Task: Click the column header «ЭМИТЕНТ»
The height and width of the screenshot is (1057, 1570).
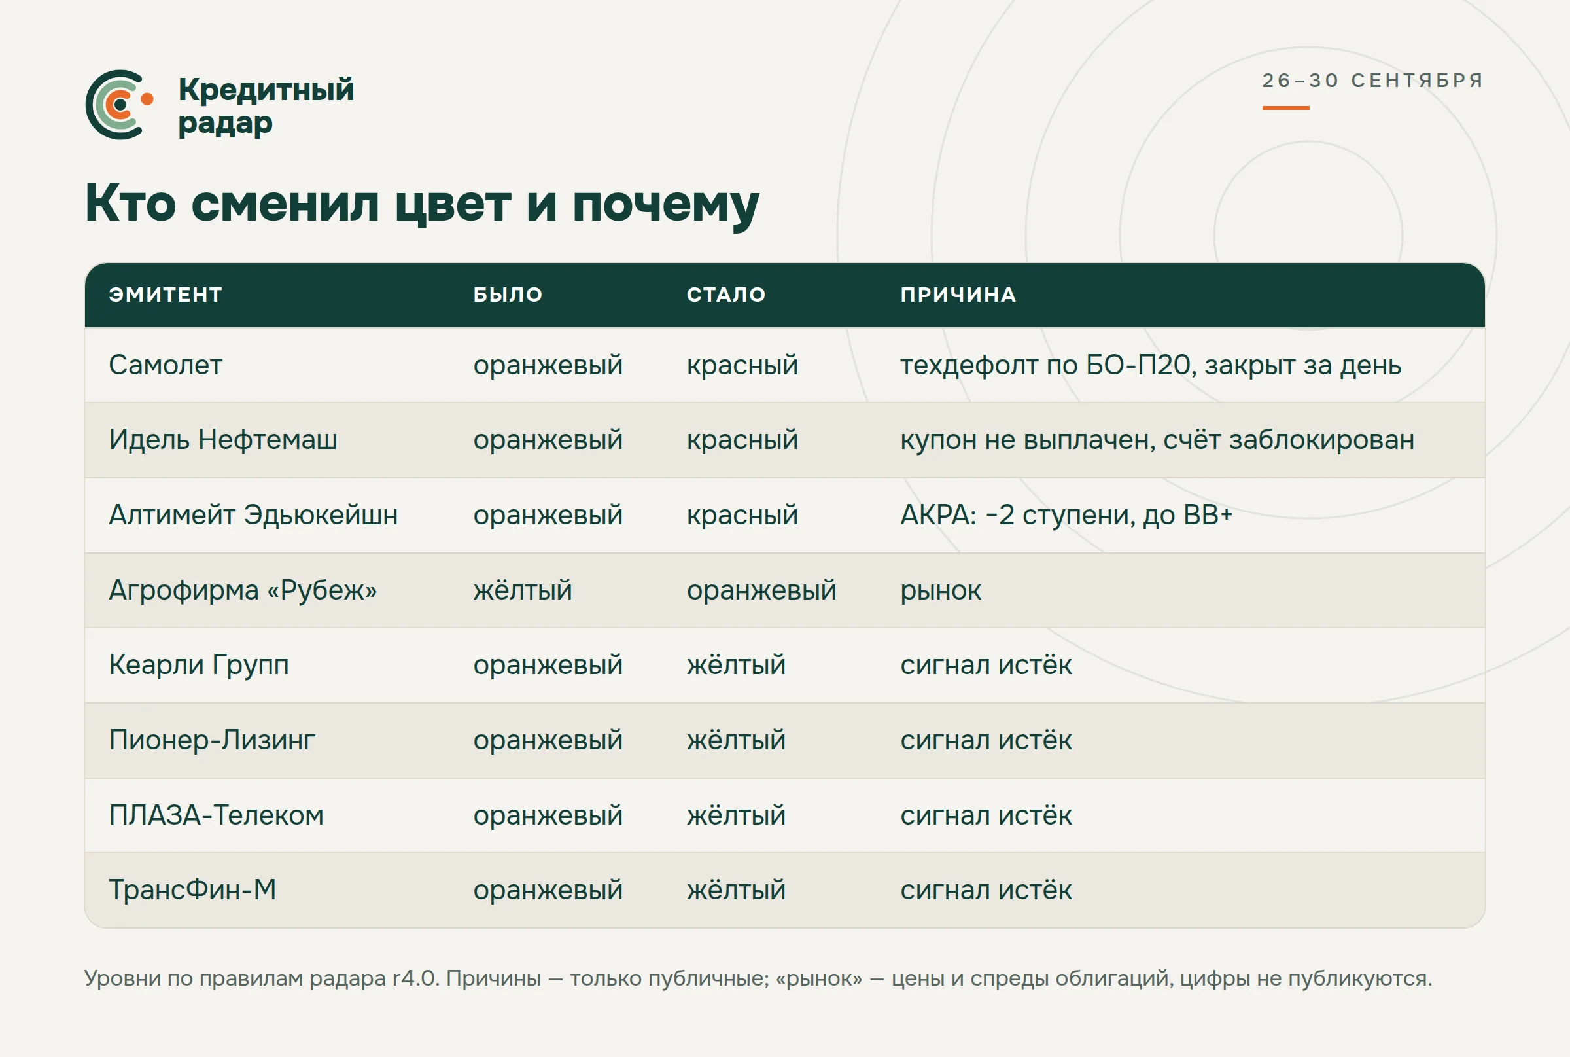Action: (x=166, y=295)
